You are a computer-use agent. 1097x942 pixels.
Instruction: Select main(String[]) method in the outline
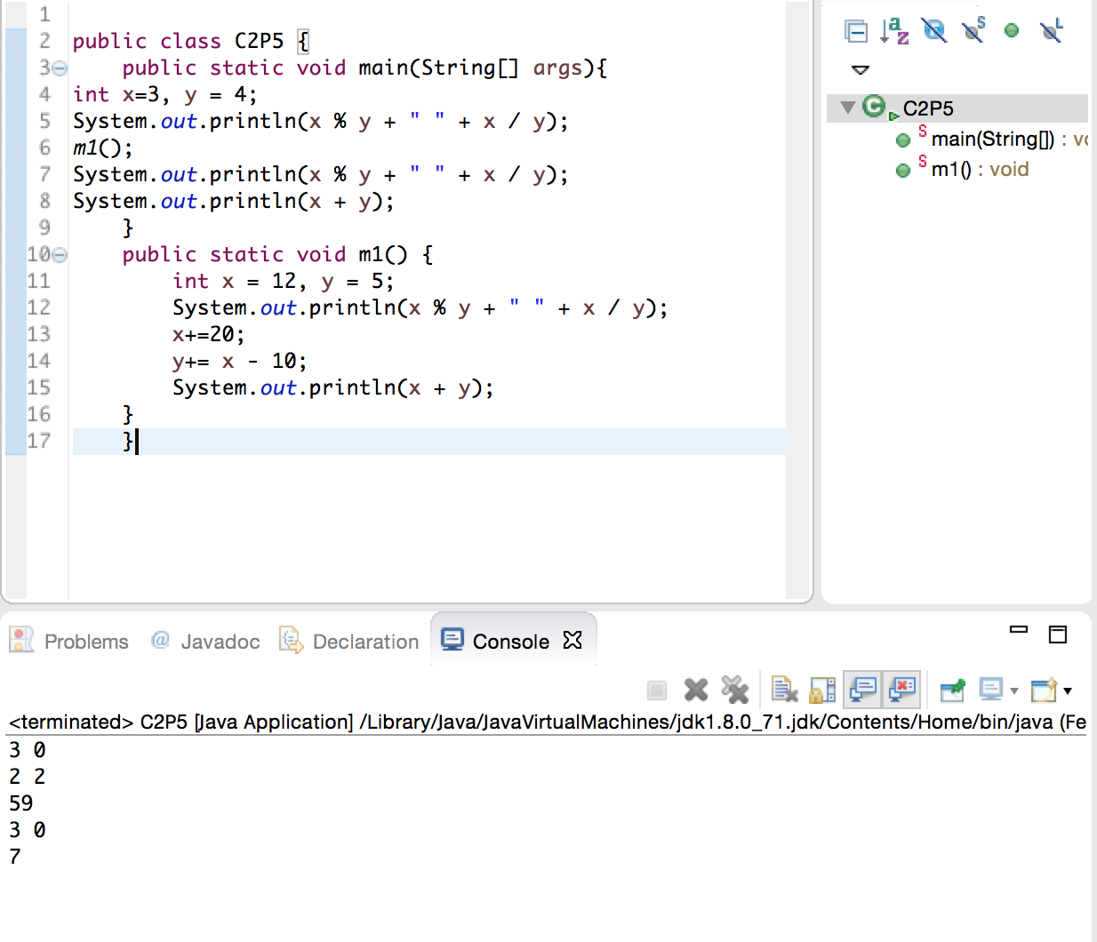991,140
